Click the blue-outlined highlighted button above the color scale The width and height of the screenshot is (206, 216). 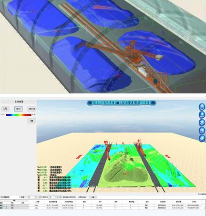pos(19,109)
